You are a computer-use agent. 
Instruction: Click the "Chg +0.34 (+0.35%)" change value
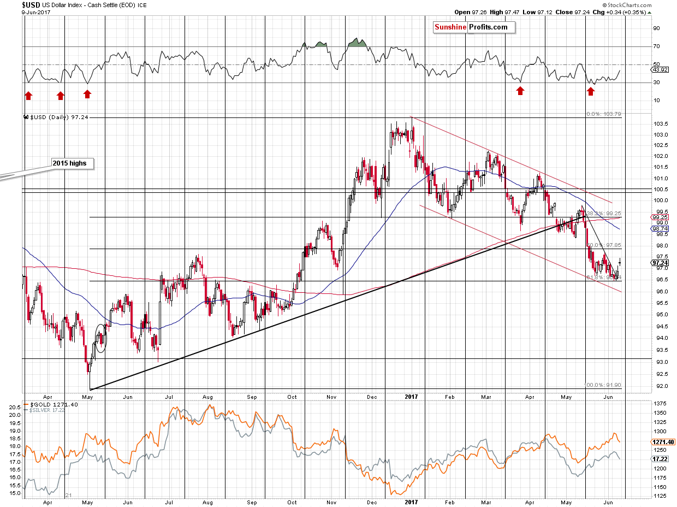(x=621, y=12)
